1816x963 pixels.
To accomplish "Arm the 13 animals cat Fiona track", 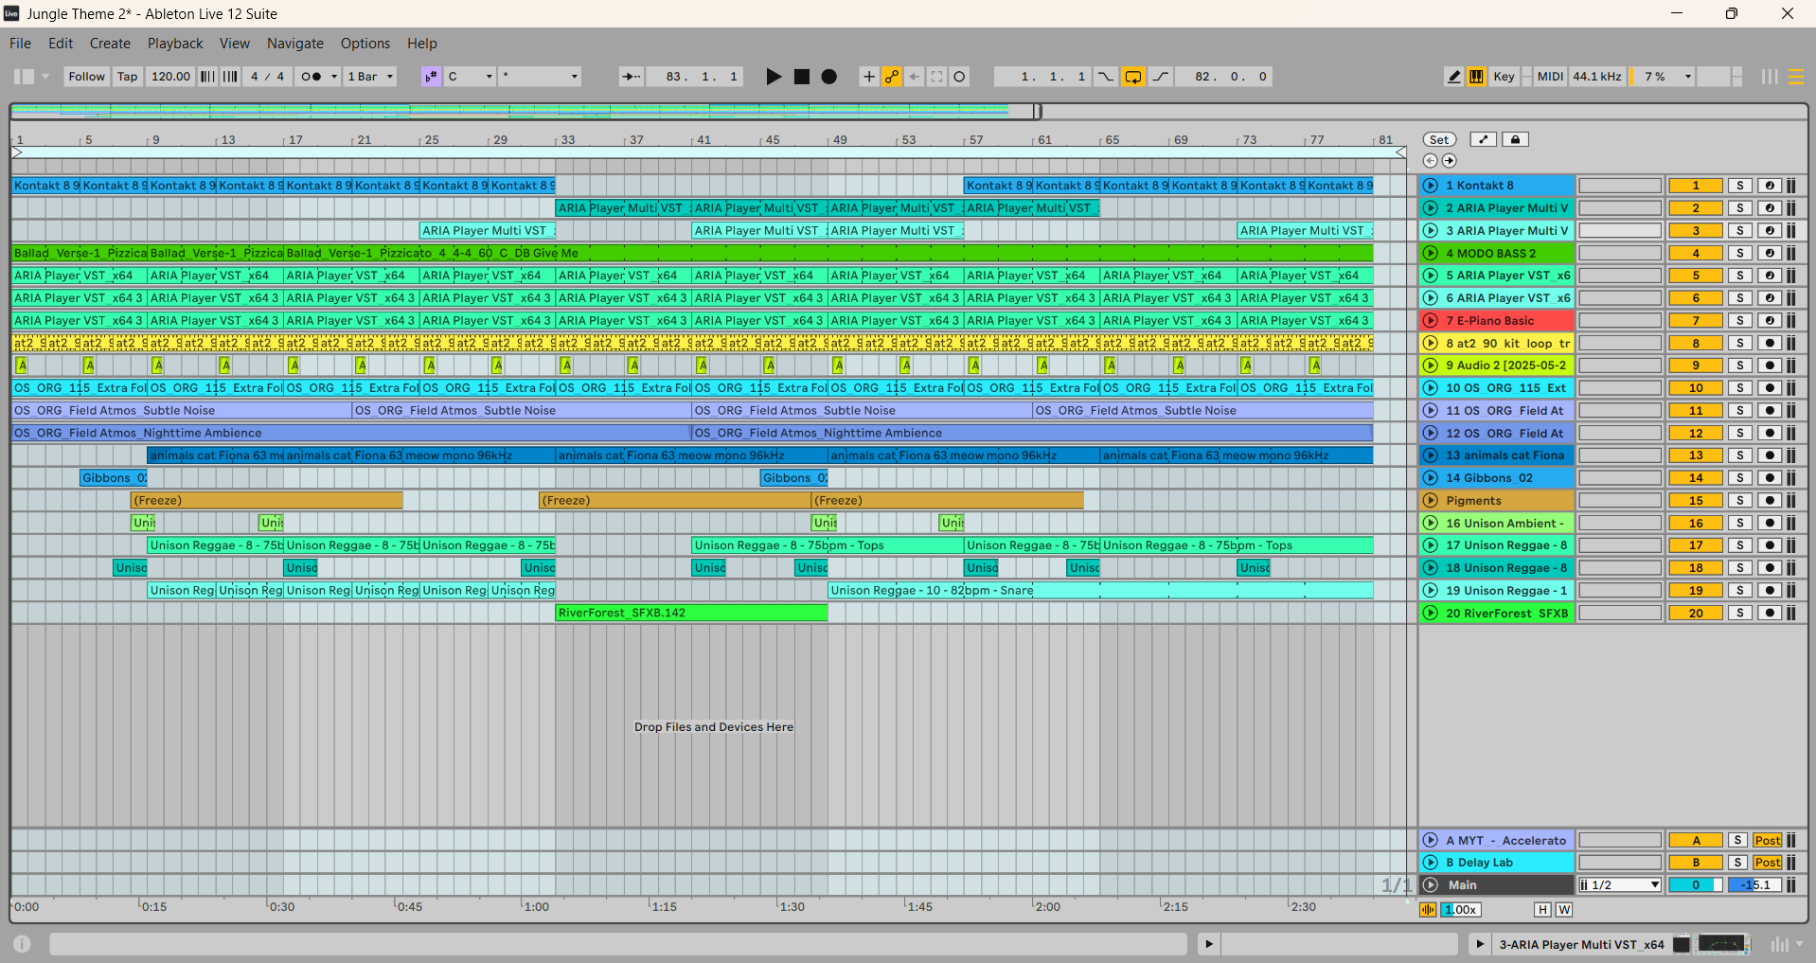I will 1770,455.
